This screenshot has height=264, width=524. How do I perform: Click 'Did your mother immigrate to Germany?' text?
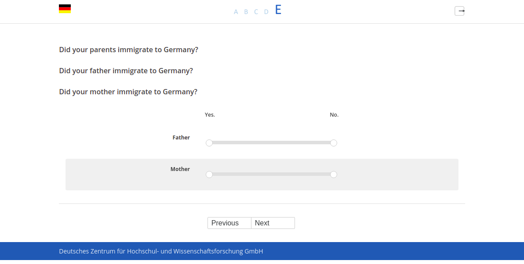[x=128, y=92]
